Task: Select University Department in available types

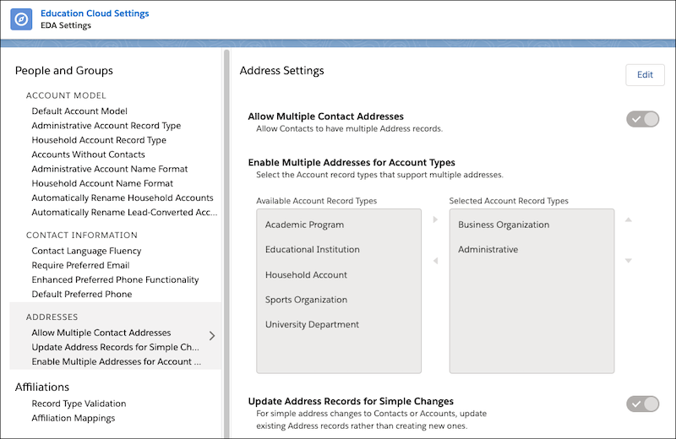Action: click(312, 324)
